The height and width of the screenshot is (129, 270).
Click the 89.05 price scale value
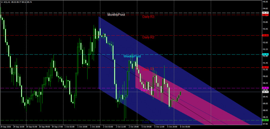pyautogui.click(x=265, y=103)
